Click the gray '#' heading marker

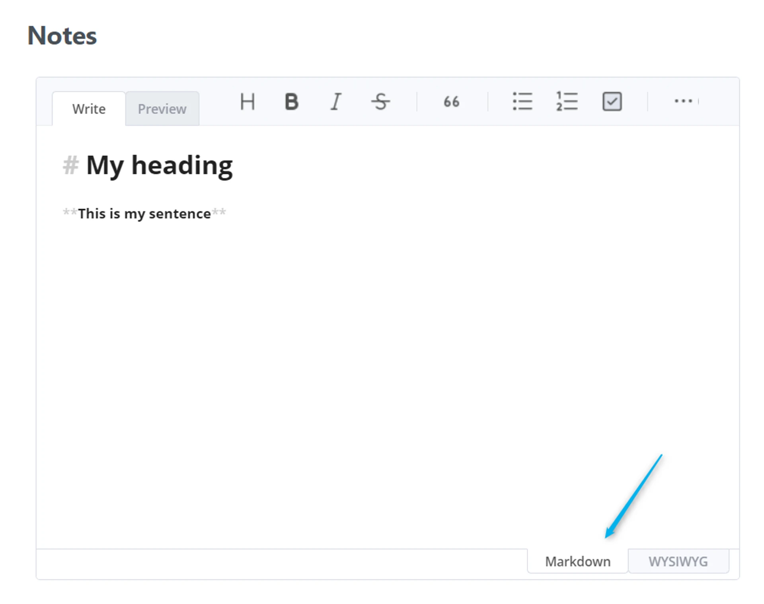point(71,165)
